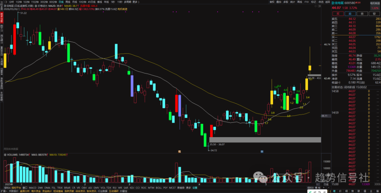Click the 指标A tab
Screen dimensions: 381x193
(x=7, y=188)
